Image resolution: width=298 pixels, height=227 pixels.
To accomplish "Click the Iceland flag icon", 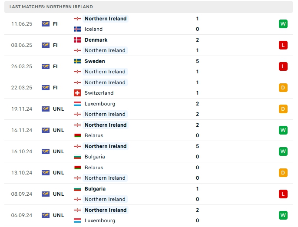I will pos(77,29).
